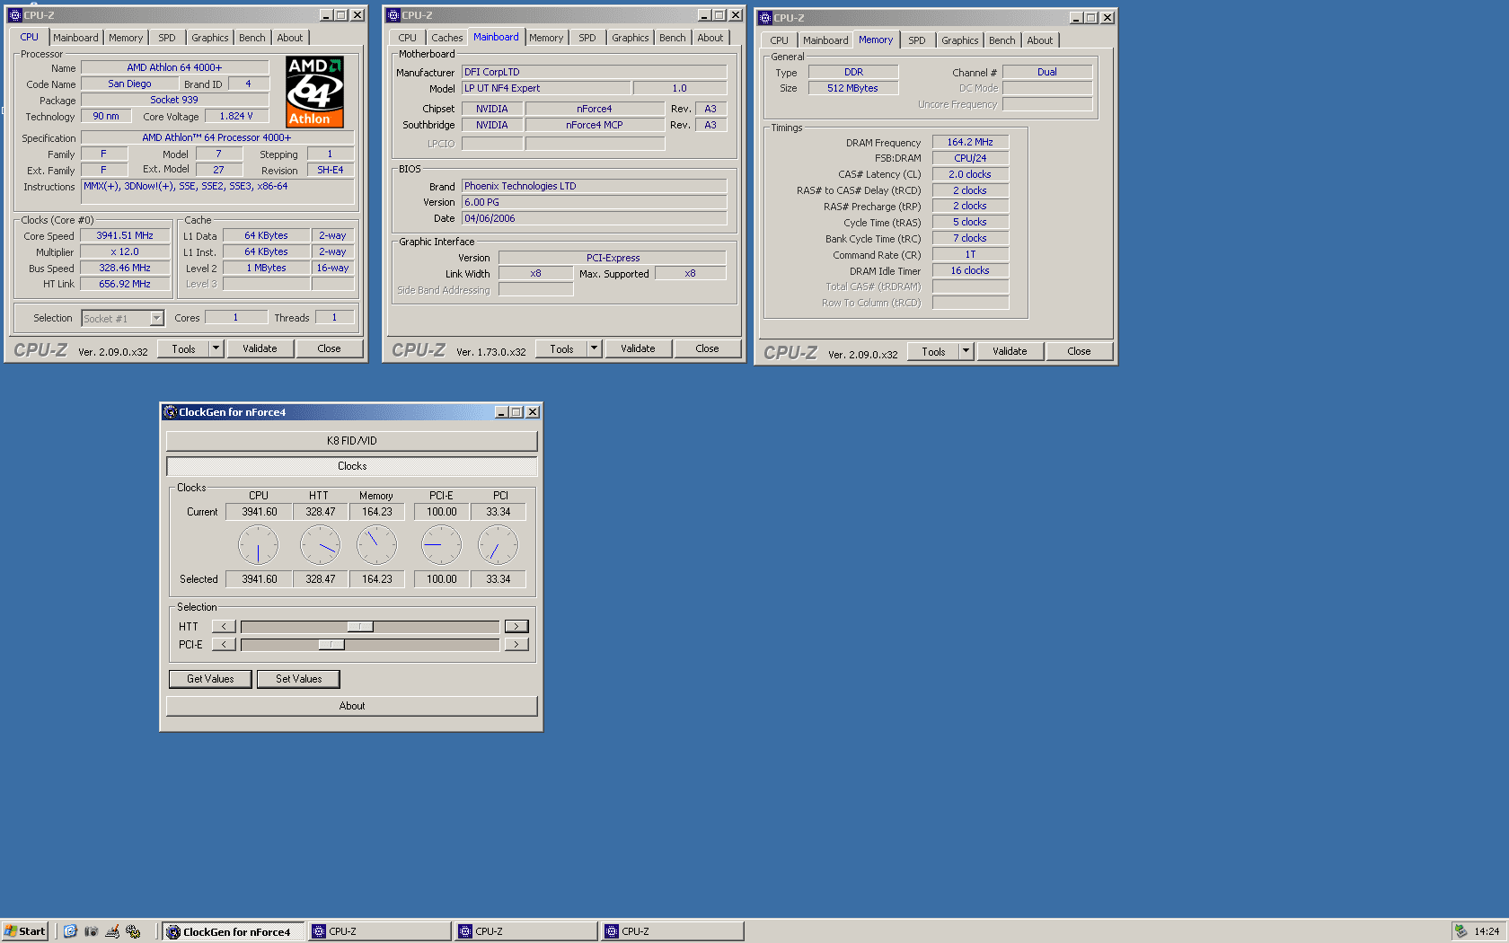Click the PCI-E clock dial in ClockGen

coord(441,545)
